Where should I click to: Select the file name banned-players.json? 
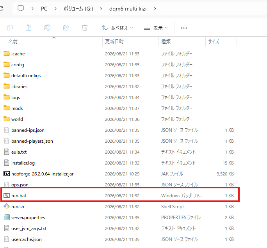pos(32,141)
